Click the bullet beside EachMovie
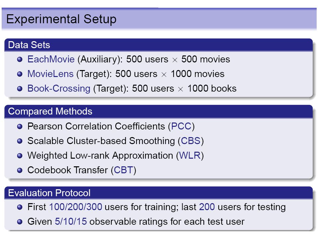This screenshot has width=318, height=239. pos(20,59)
